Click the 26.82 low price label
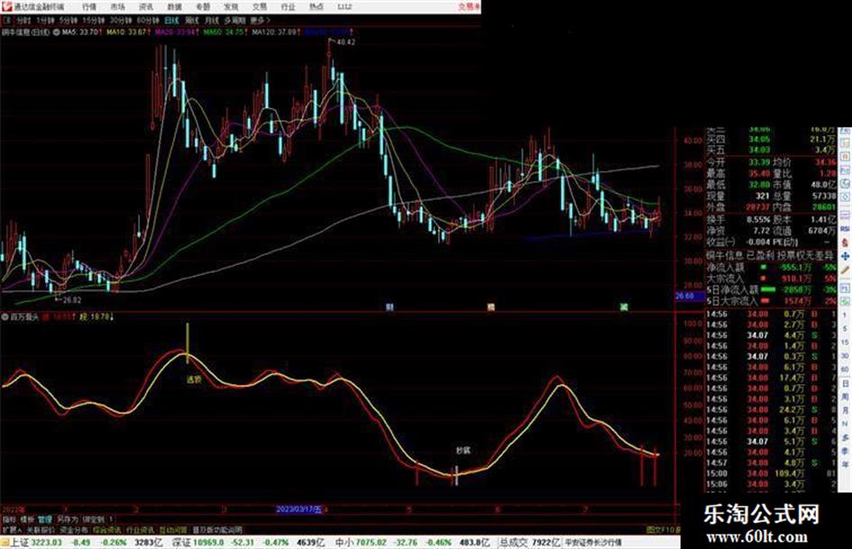This screenshot has height=549, width=852. pos(72,299)
